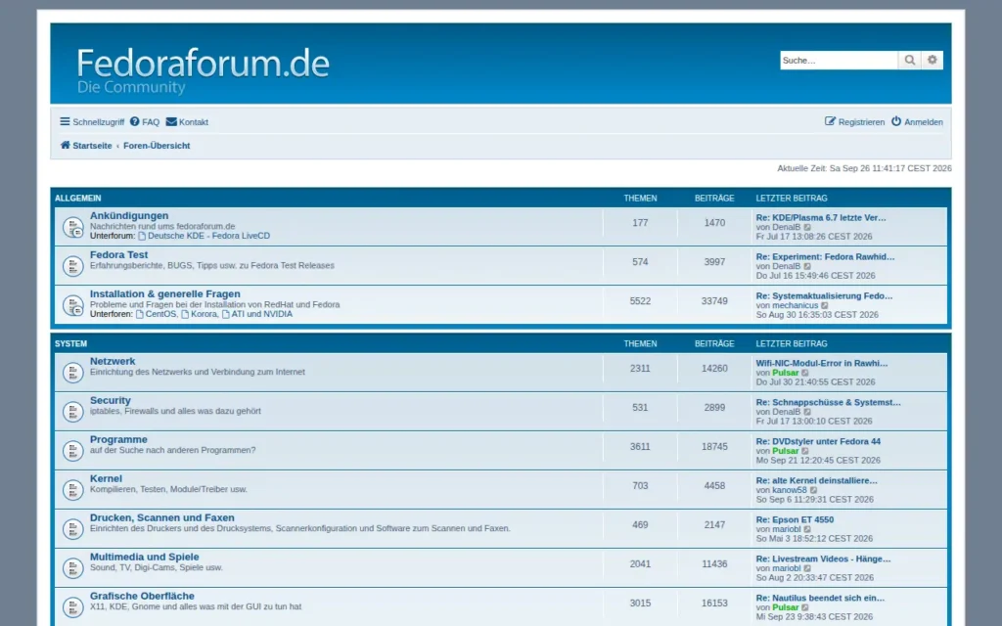View latest post icon in Programme row
The height and width of the screenshot is (626, 1002).
pyautogui.click(x=805, y=451)
